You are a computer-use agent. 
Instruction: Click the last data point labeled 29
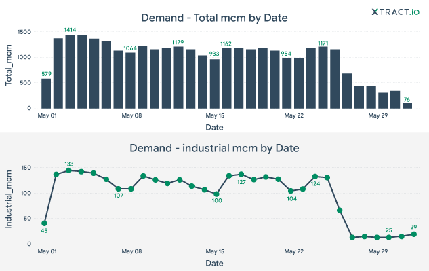pyautogui.click(x=414, y=234)
